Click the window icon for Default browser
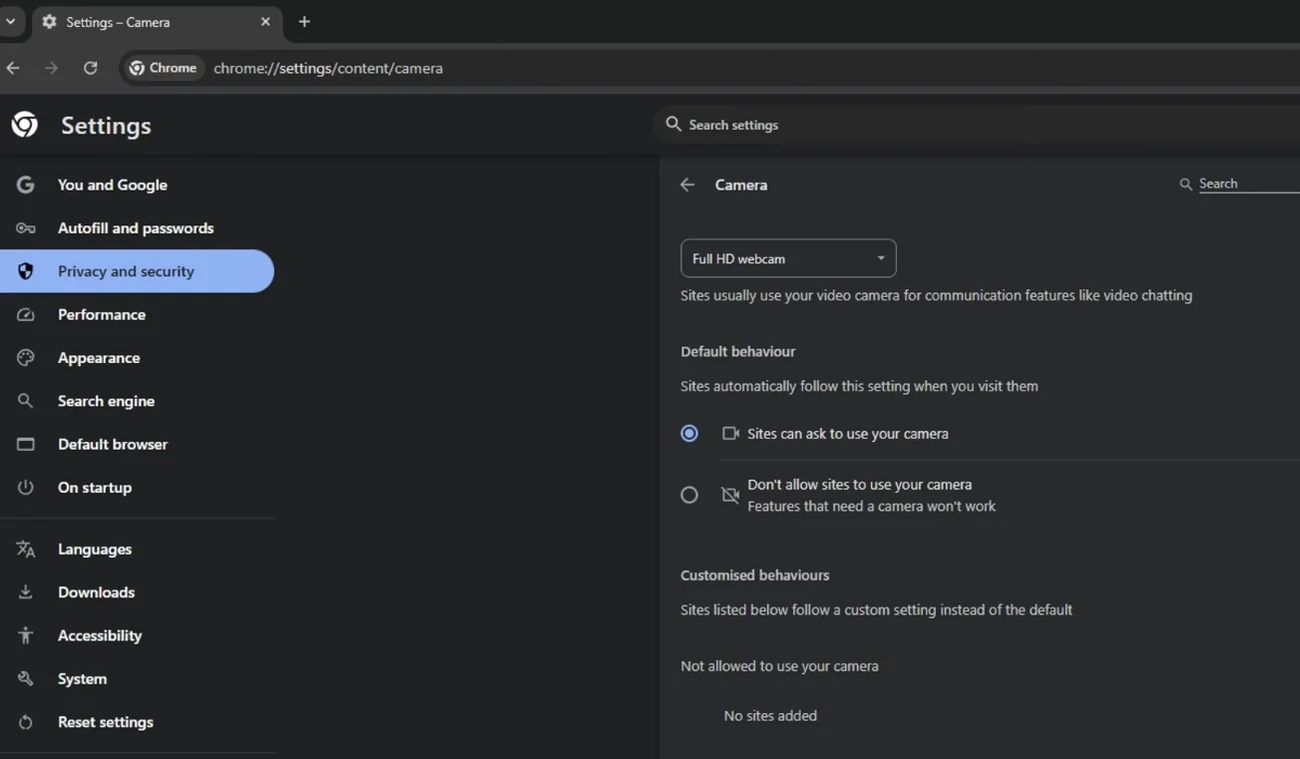 (x=25, y=444)
